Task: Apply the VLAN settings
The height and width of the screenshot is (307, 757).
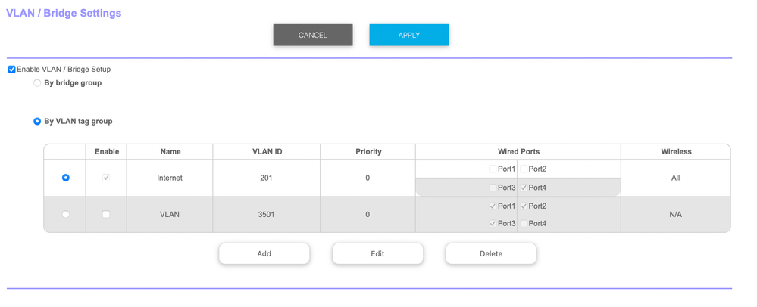Action: tap(408, 35)
